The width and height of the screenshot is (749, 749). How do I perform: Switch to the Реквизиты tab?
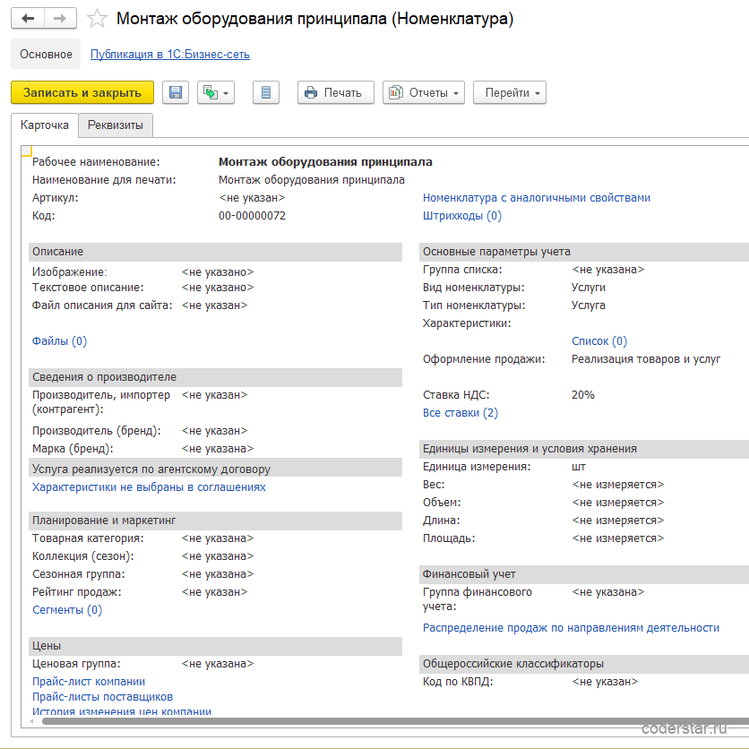(x=116, y=125)
